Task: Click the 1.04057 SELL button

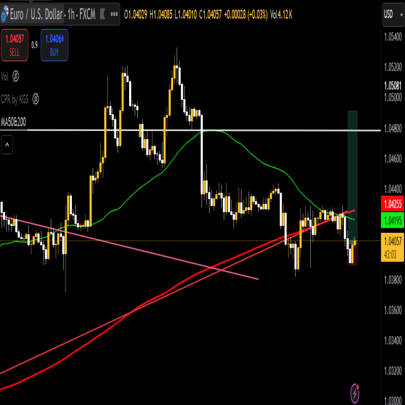Action: (15, 45)
